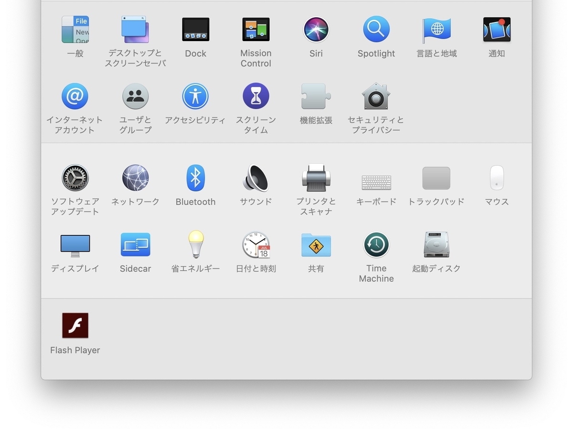Open インターネットアカウント @ icon

point(75,96)
